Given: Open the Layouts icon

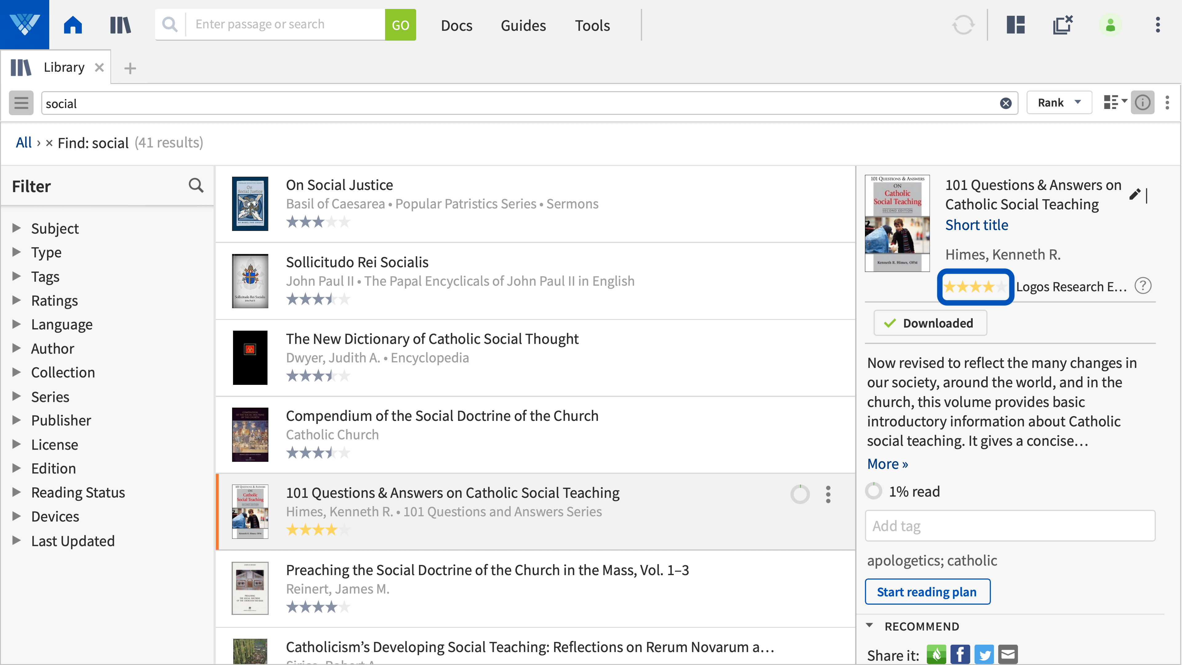Looking at the screenshot, I should (x=1016, y=25).
